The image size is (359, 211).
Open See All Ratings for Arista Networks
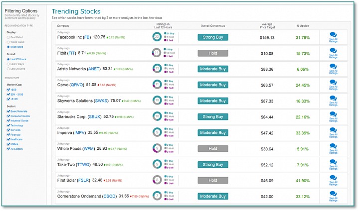pyautogui.click(x=333, y=69)
